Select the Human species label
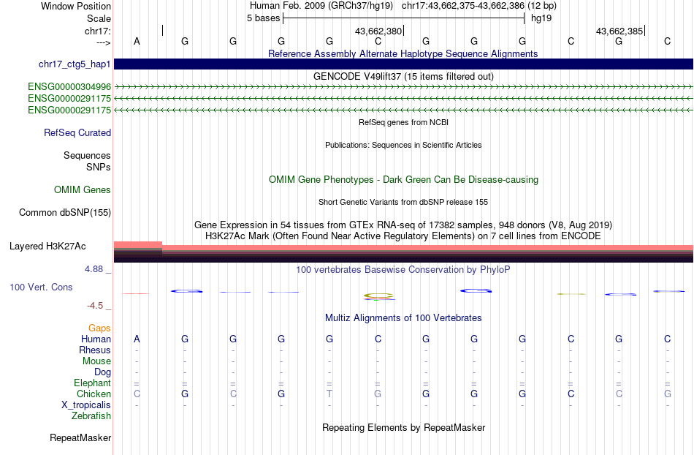Viewport: 694px width, 455px height. (x=96, y=339)
